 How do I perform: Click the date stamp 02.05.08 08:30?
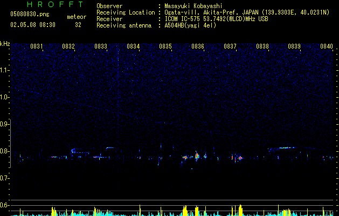click(x=33, y=25)
